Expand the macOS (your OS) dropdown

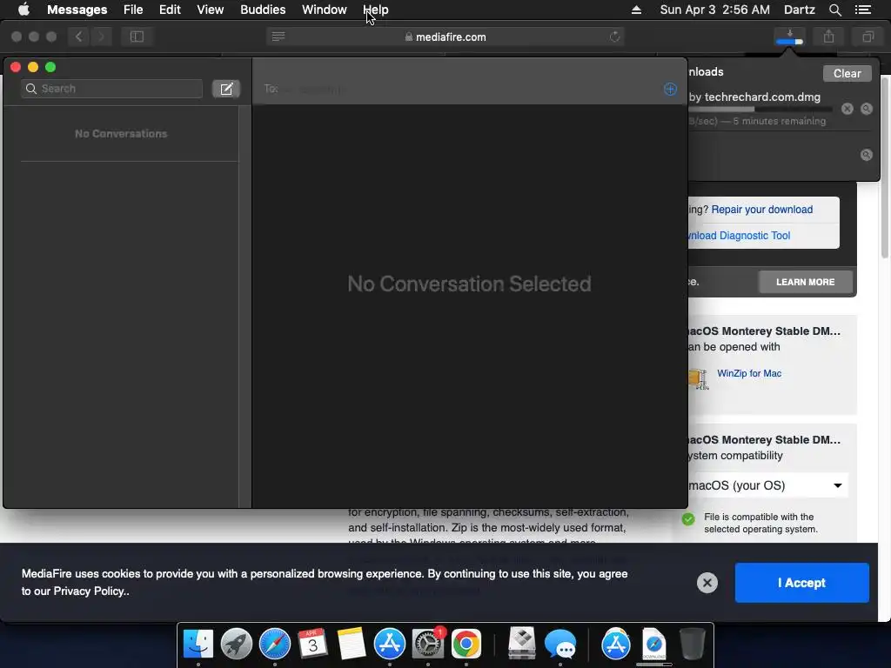767,485
